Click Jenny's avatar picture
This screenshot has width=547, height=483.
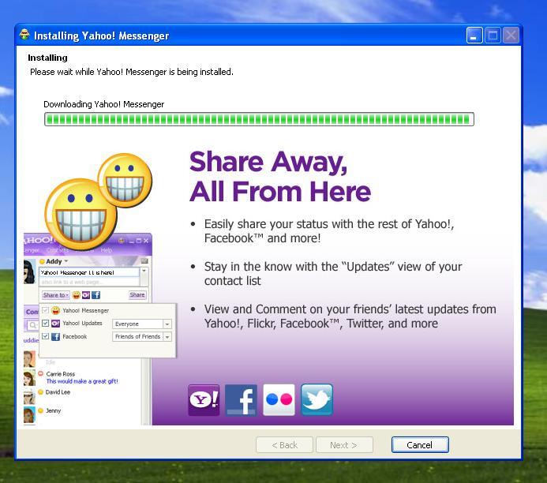(x=29, y=415)
